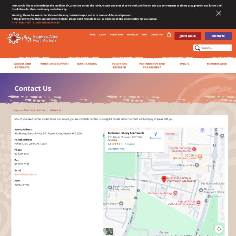Open the View larger map link

(116, 149)
